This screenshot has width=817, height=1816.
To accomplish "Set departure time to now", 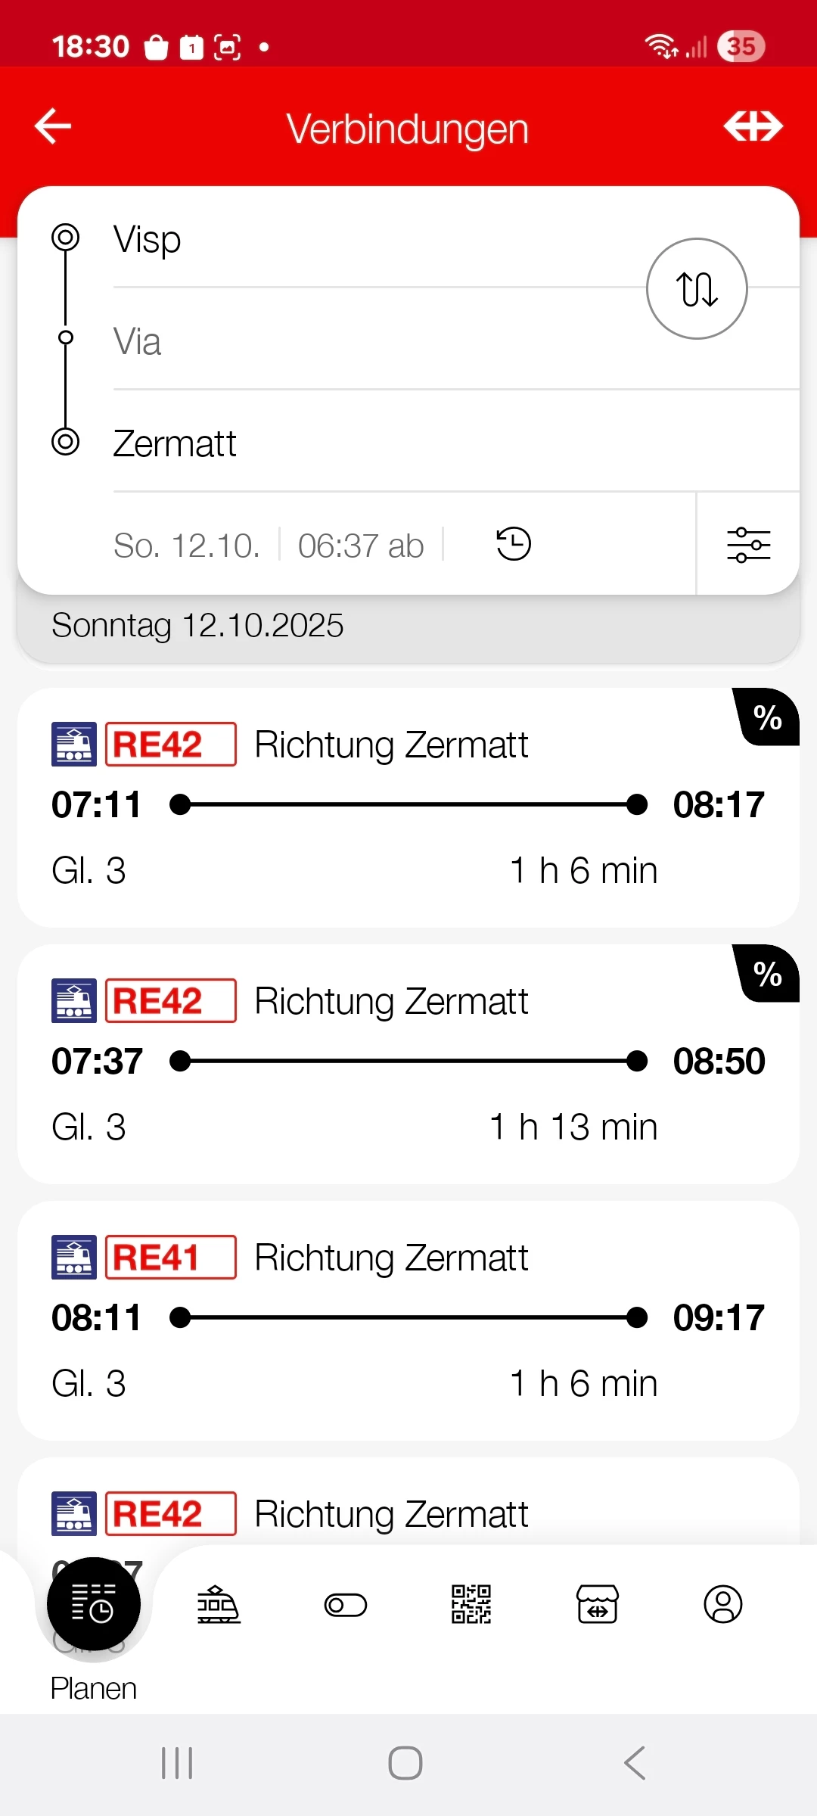I will pyautogui.click(x=514, y=545).
